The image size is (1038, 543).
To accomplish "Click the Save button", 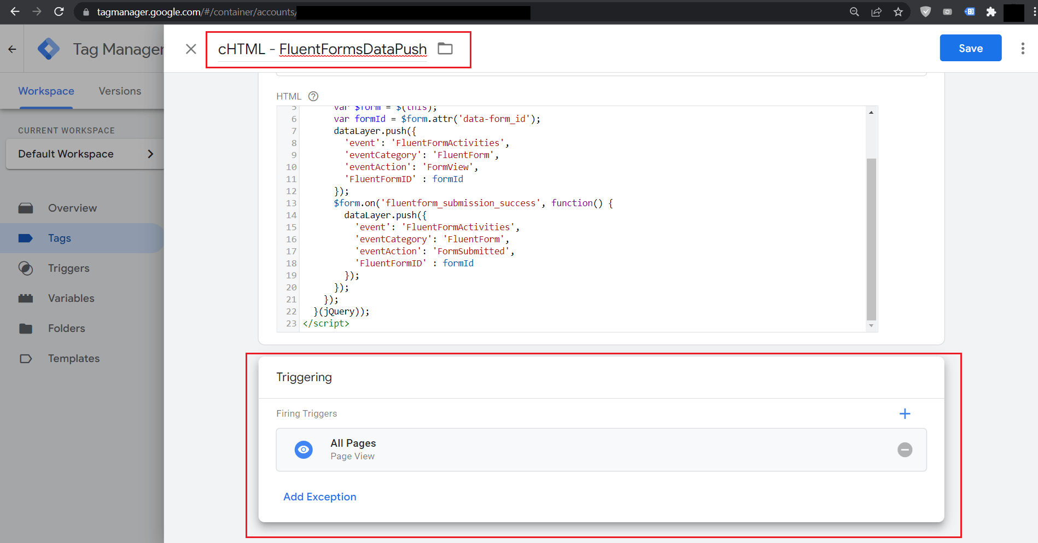I will [970, 48].
